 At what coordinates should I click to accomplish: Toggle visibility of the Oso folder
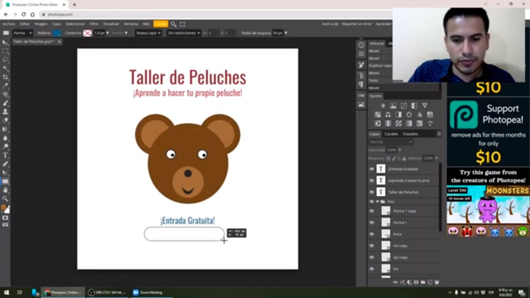click(x=371, y=202)
